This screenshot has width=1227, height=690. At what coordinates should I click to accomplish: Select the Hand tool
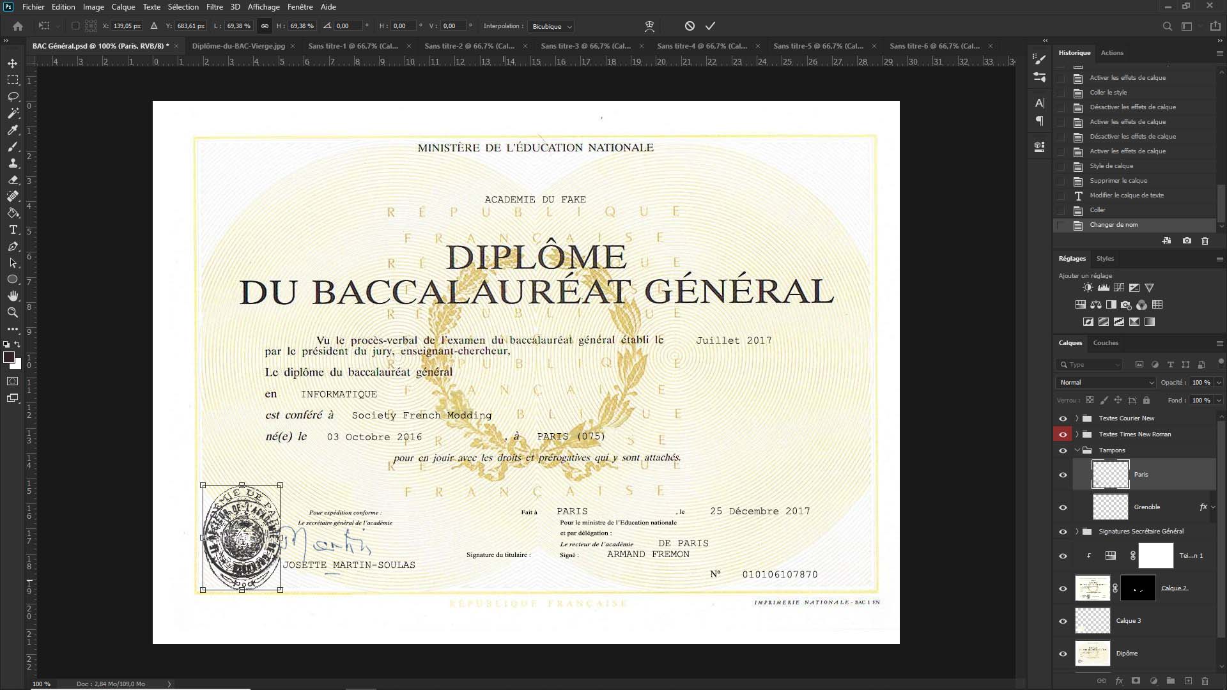click(x=13, y=296)
